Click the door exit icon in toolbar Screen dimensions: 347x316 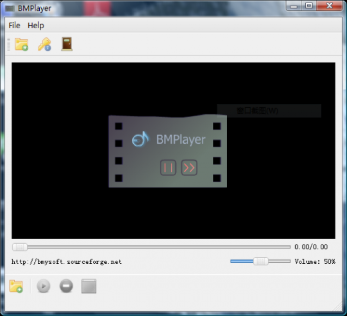67,44
